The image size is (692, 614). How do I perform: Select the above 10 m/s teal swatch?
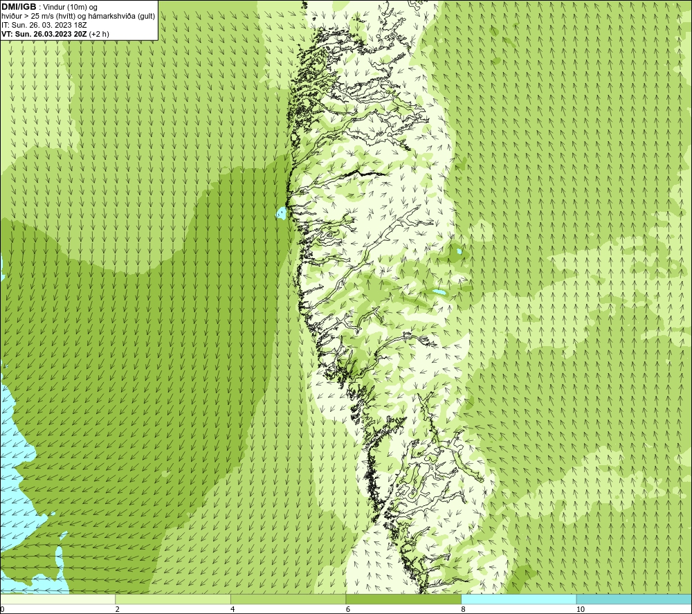click(x=634, y=599)
